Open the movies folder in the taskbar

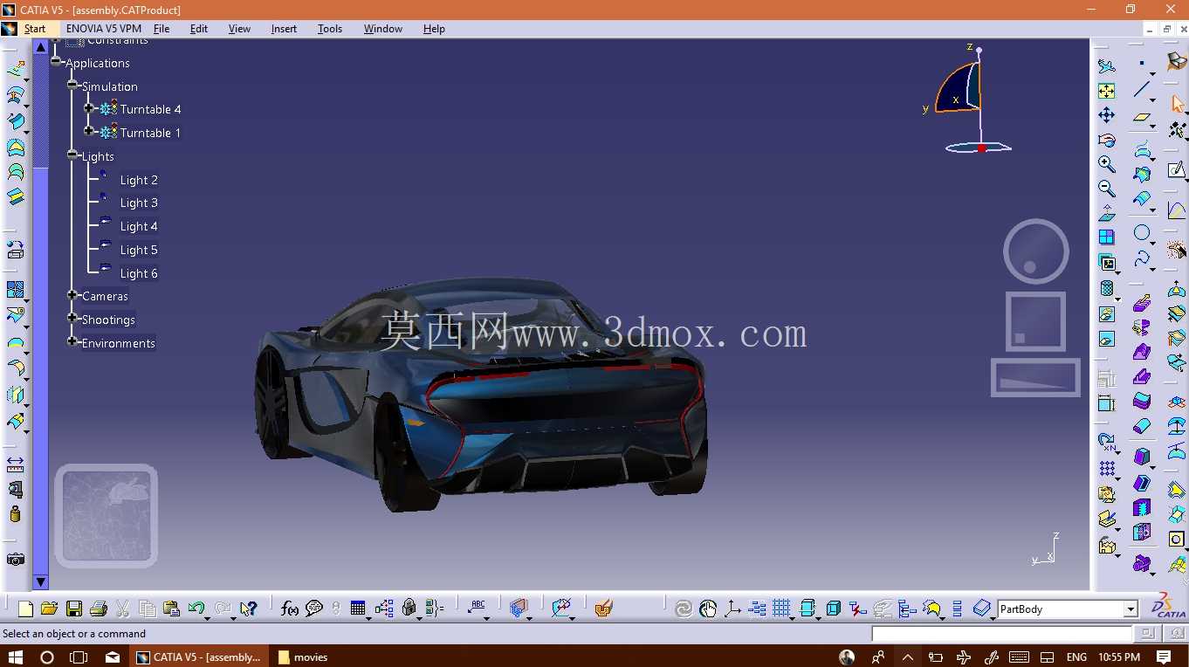pos(302,657)
